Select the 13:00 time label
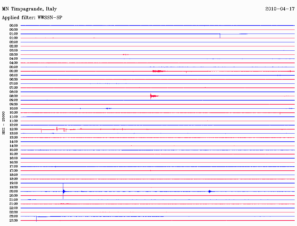 [x=14, y=134]
